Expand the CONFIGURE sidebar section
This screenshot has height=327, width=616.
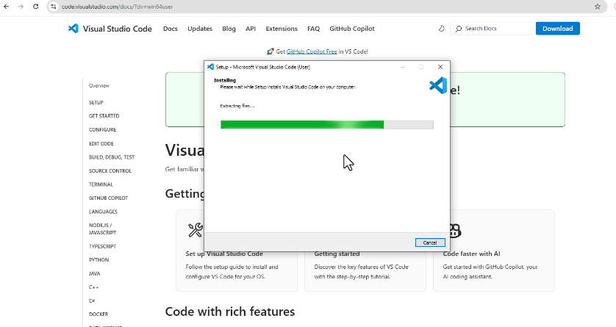pyautogui.click(x=102, y=129)
